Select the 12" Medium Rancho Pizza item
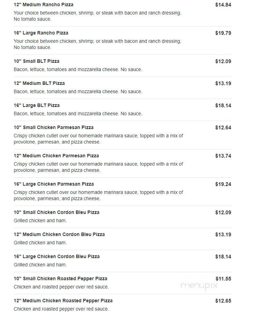The image size is (261, 314). 43,4
